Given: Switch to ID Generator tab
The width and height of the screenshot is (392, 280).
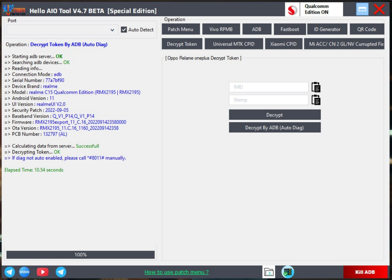Looking at the screenshot, I should click(x=327, y=29).
